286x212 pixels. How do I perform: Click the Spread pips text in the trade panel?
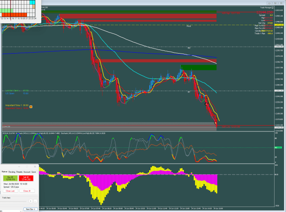[11, 187]
